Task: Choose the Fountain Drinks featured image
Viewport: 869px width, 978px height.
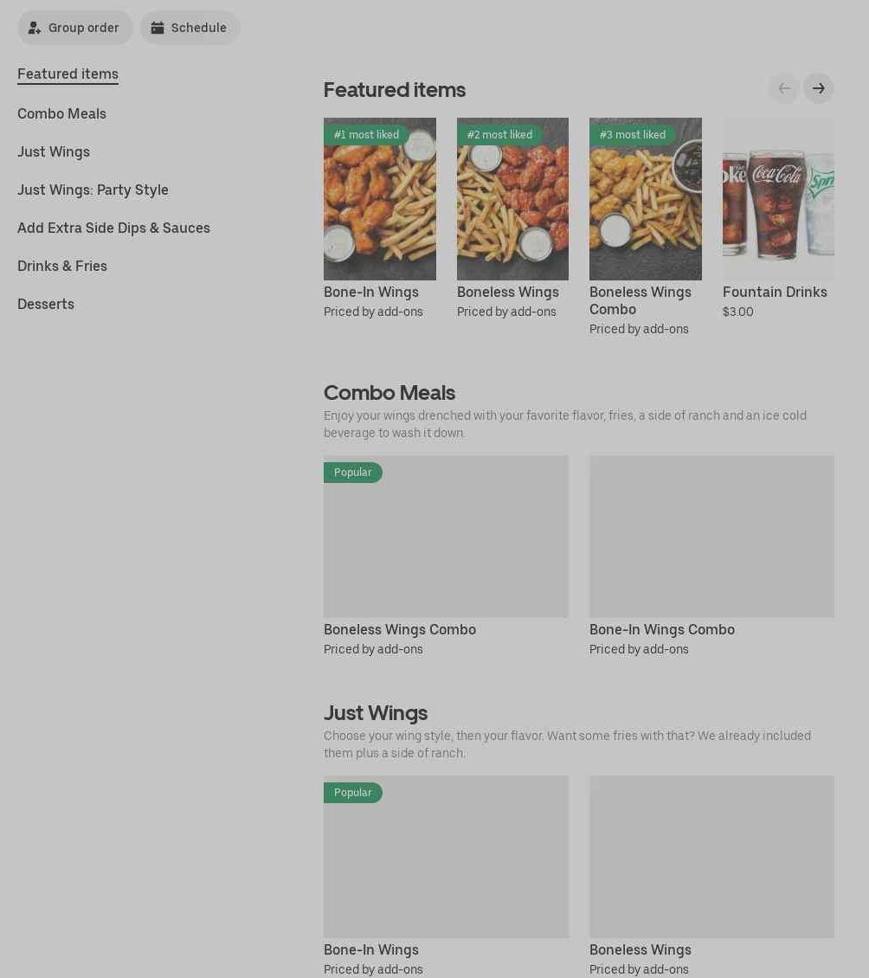Action: point(778,199)
